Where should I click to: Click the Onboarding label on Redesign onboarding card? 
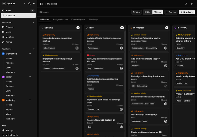pyautogui.click(x=142, y=86)
